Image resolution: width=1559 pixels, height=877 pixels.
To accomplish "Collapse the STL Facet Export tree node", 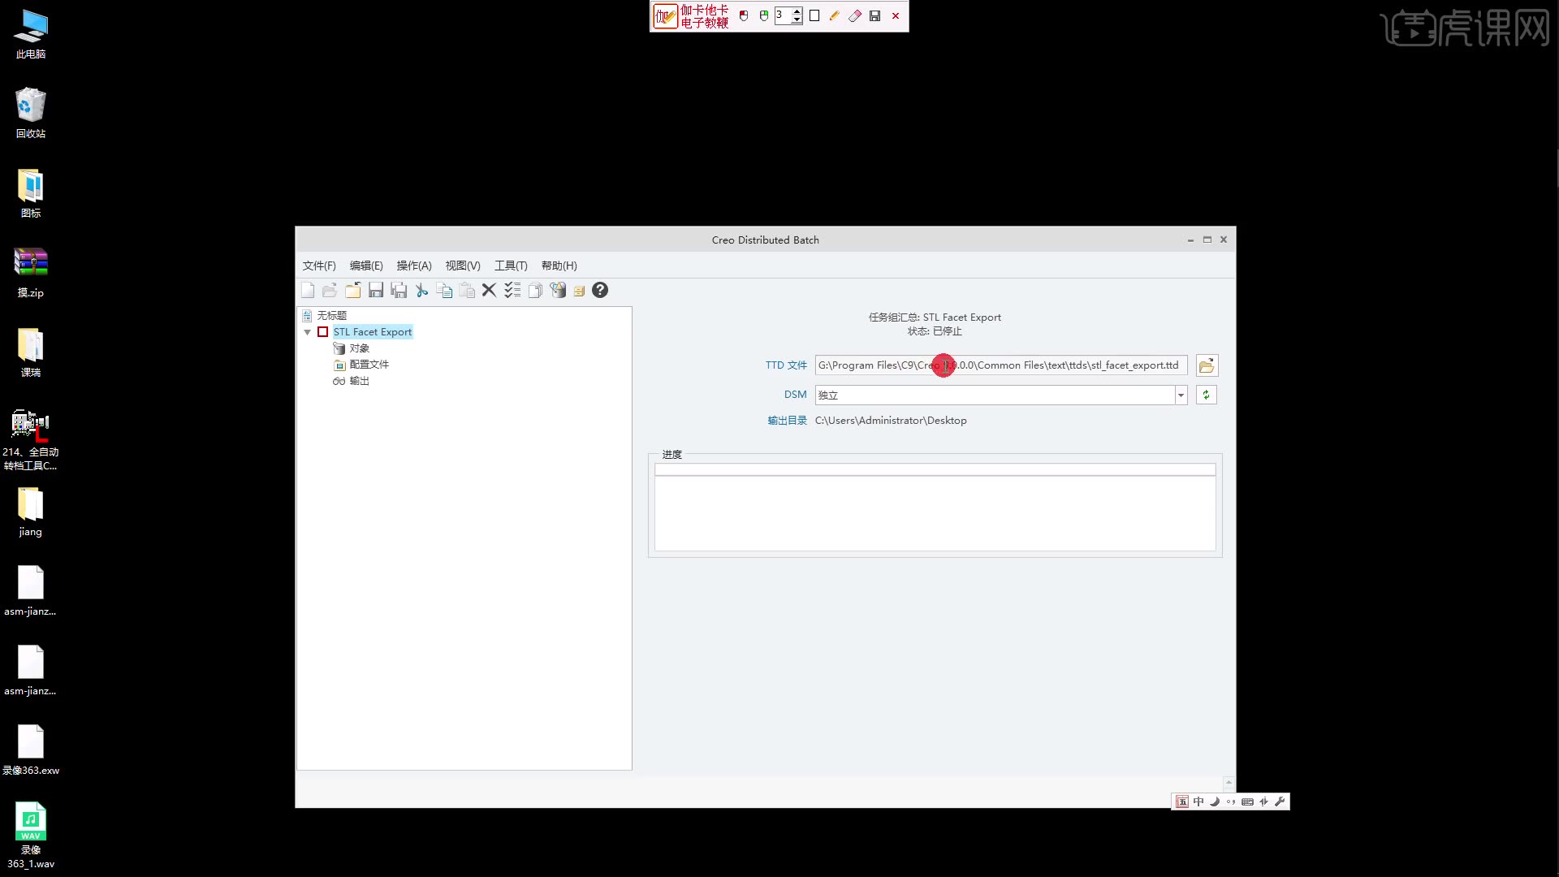I will coord(308,332).
